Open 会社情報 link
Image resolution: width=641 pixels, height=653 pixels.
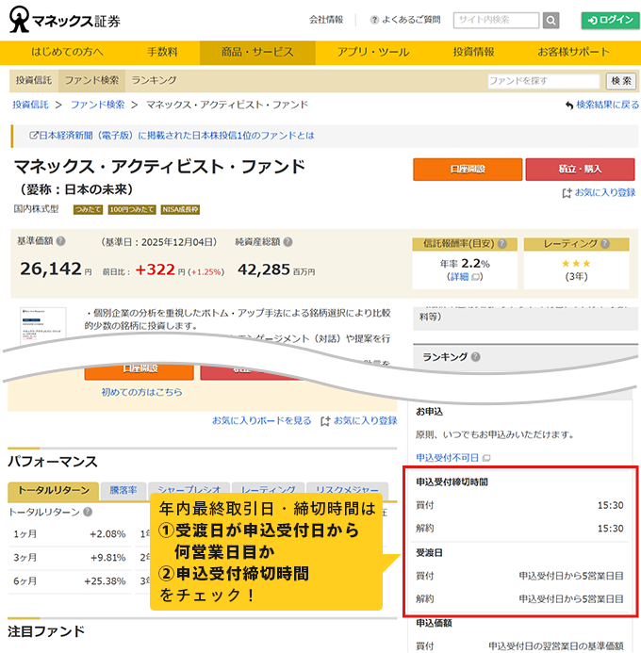coord(326,20)
